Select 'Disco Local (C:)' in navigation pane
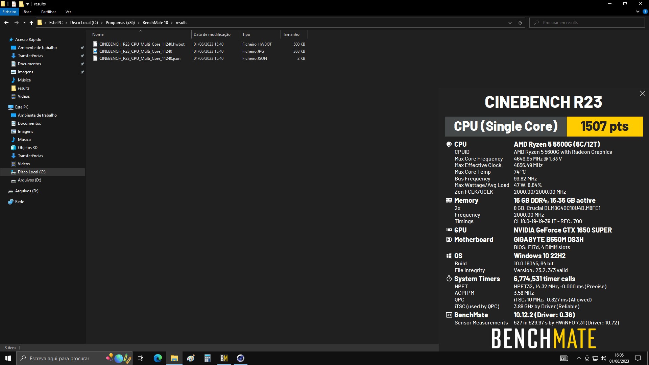The image size is (649, 365). point(31,172)
